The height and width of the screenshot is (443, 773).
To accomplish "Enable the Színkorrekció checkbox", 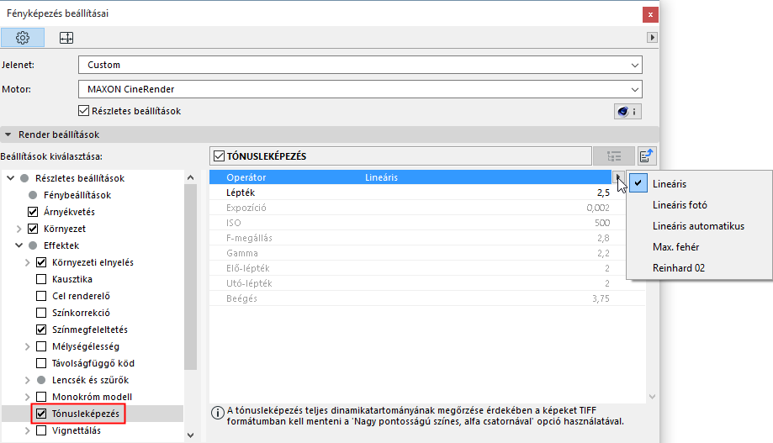I will tap(41, 313).
